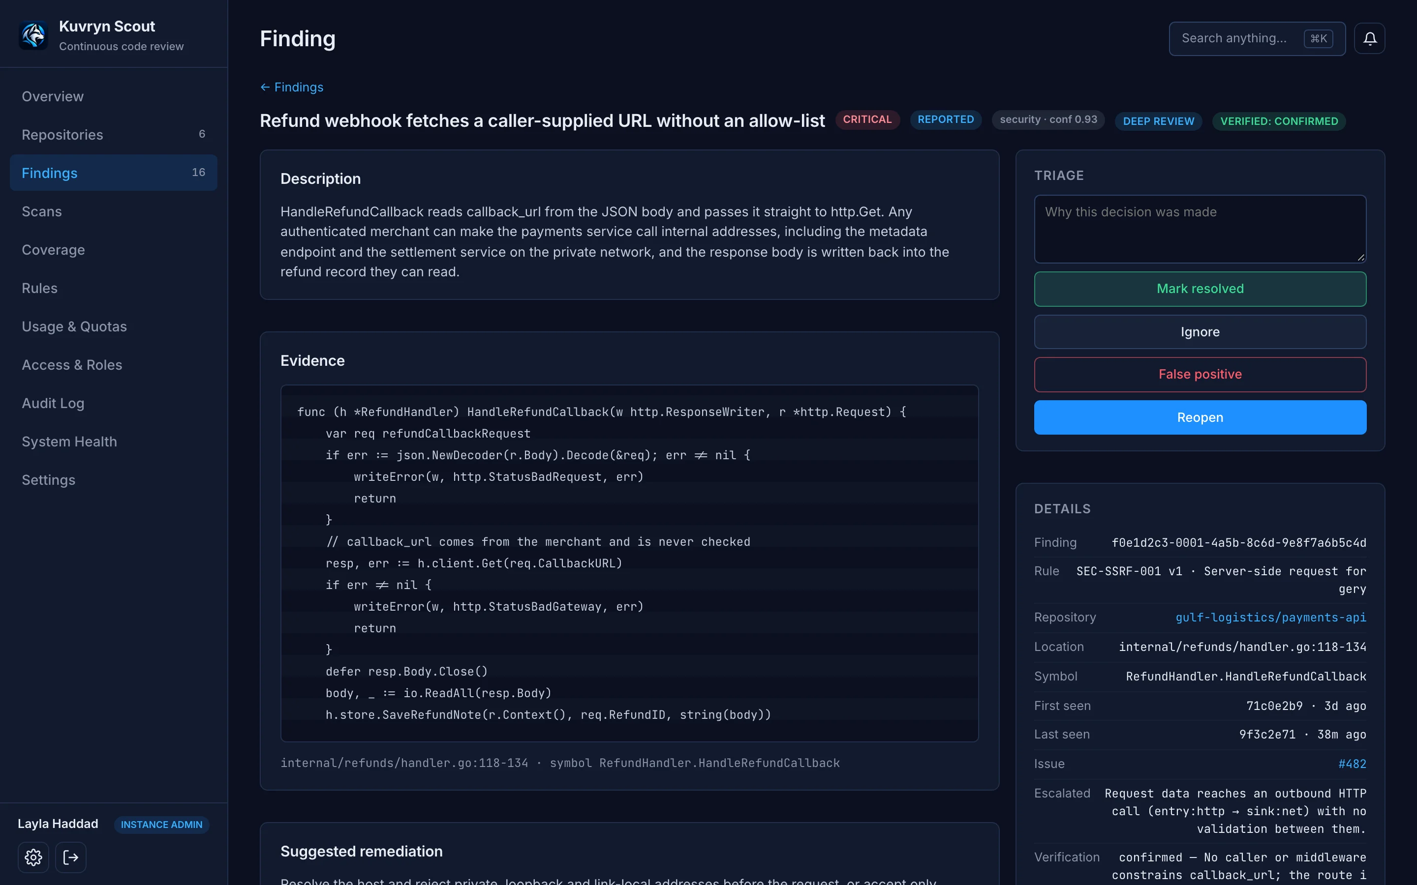Viewport: 1417px width, 885px height.
Task: Open Settings in the sidebar
Action: (114, 479)
